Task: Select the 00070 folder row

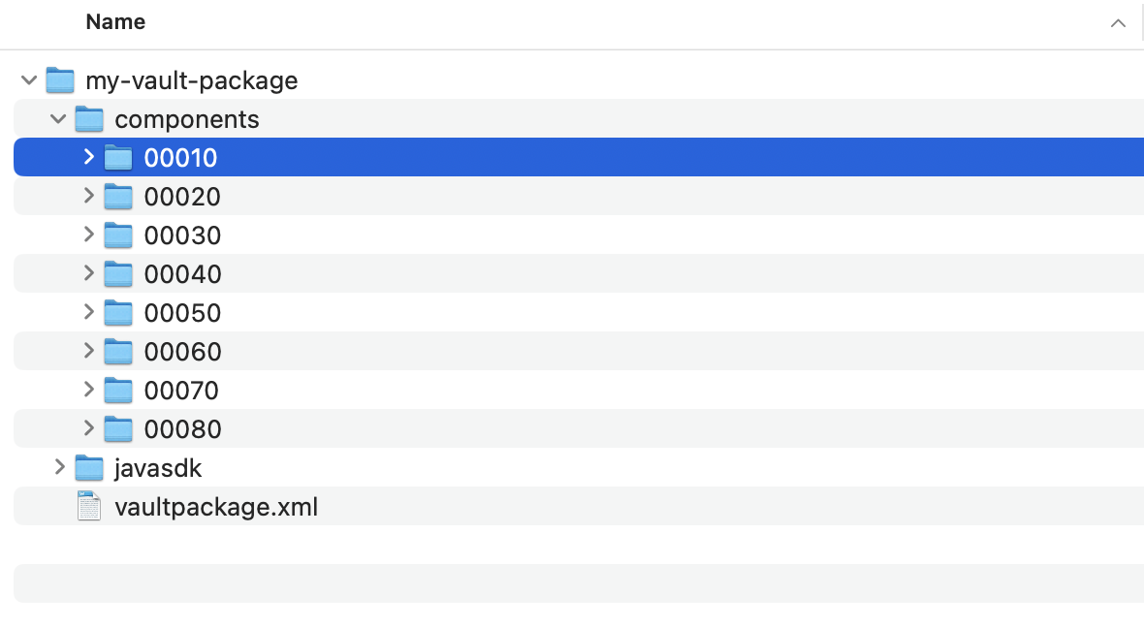Action: 388,391
